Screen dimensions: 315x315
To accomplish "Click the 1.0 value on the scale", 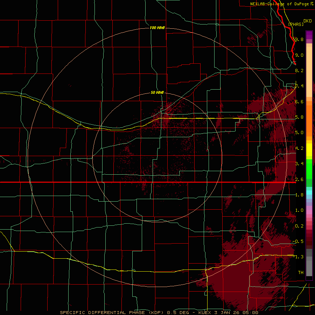I will (299, 210).
